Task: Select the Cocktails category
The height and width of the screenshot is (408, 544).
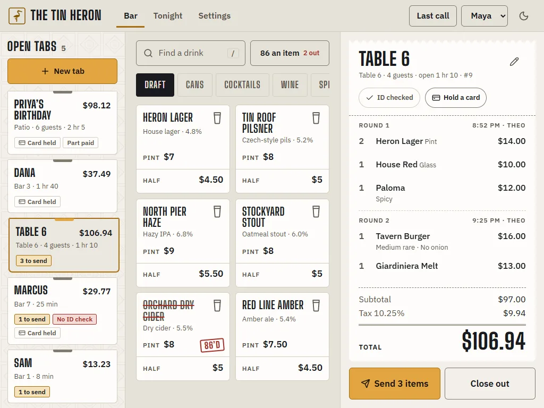Action: pyautogui.click(x=242, y=85)
